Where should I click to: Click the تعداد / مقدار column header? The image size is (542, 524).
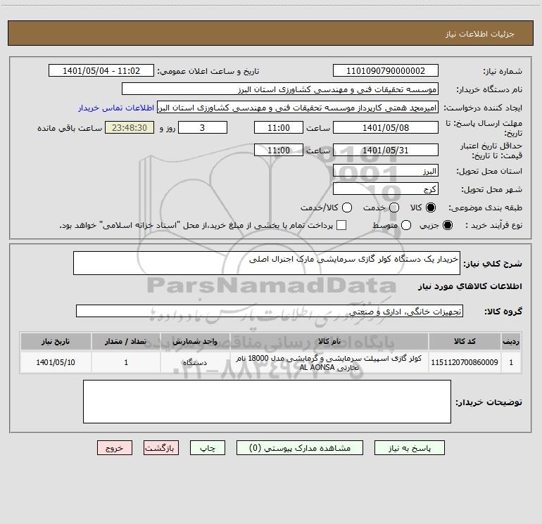click(126, 341)
